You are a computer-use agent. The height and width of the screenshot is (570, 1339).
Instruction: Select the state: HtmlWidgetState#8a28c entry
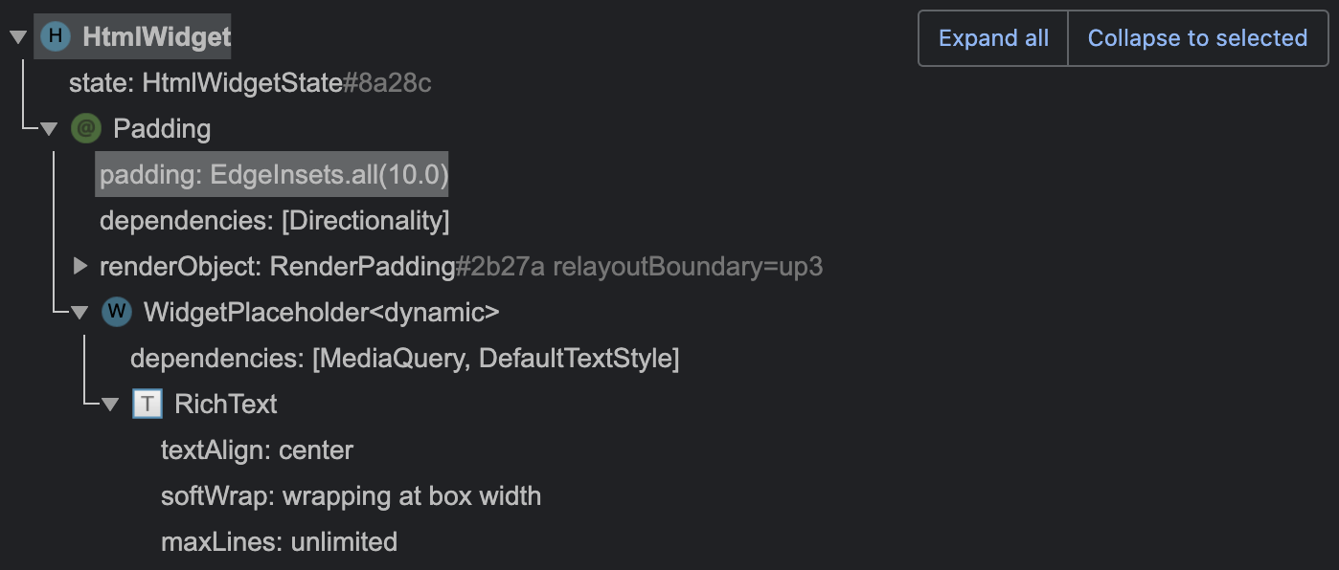[249, 83]
